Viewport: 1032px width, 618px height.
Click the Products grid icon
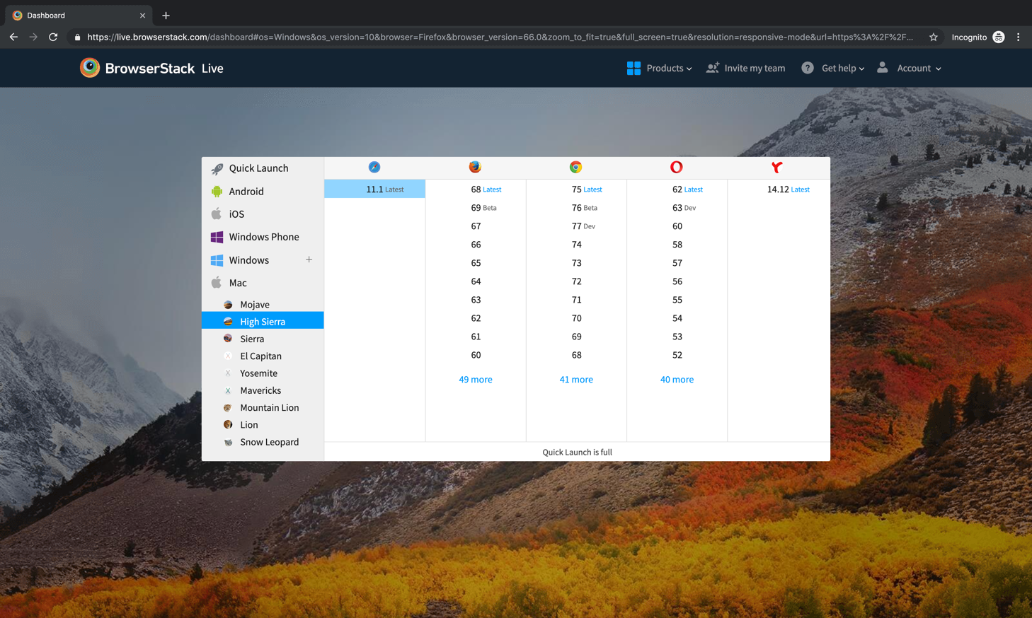coord(633,68)
